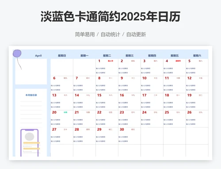
Task: Select date number 7 in the calendar
Action: click(x=77, y=78)
